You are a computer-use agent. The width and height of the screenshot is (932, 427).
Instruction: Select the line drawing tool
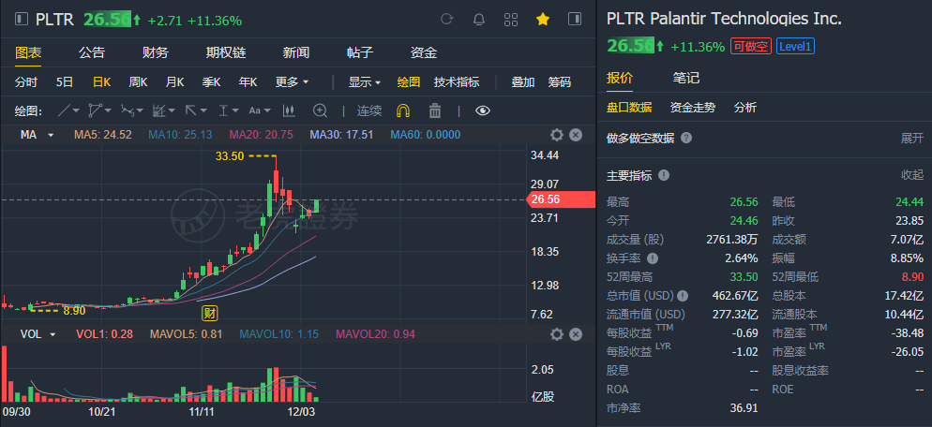click(65, 110)
